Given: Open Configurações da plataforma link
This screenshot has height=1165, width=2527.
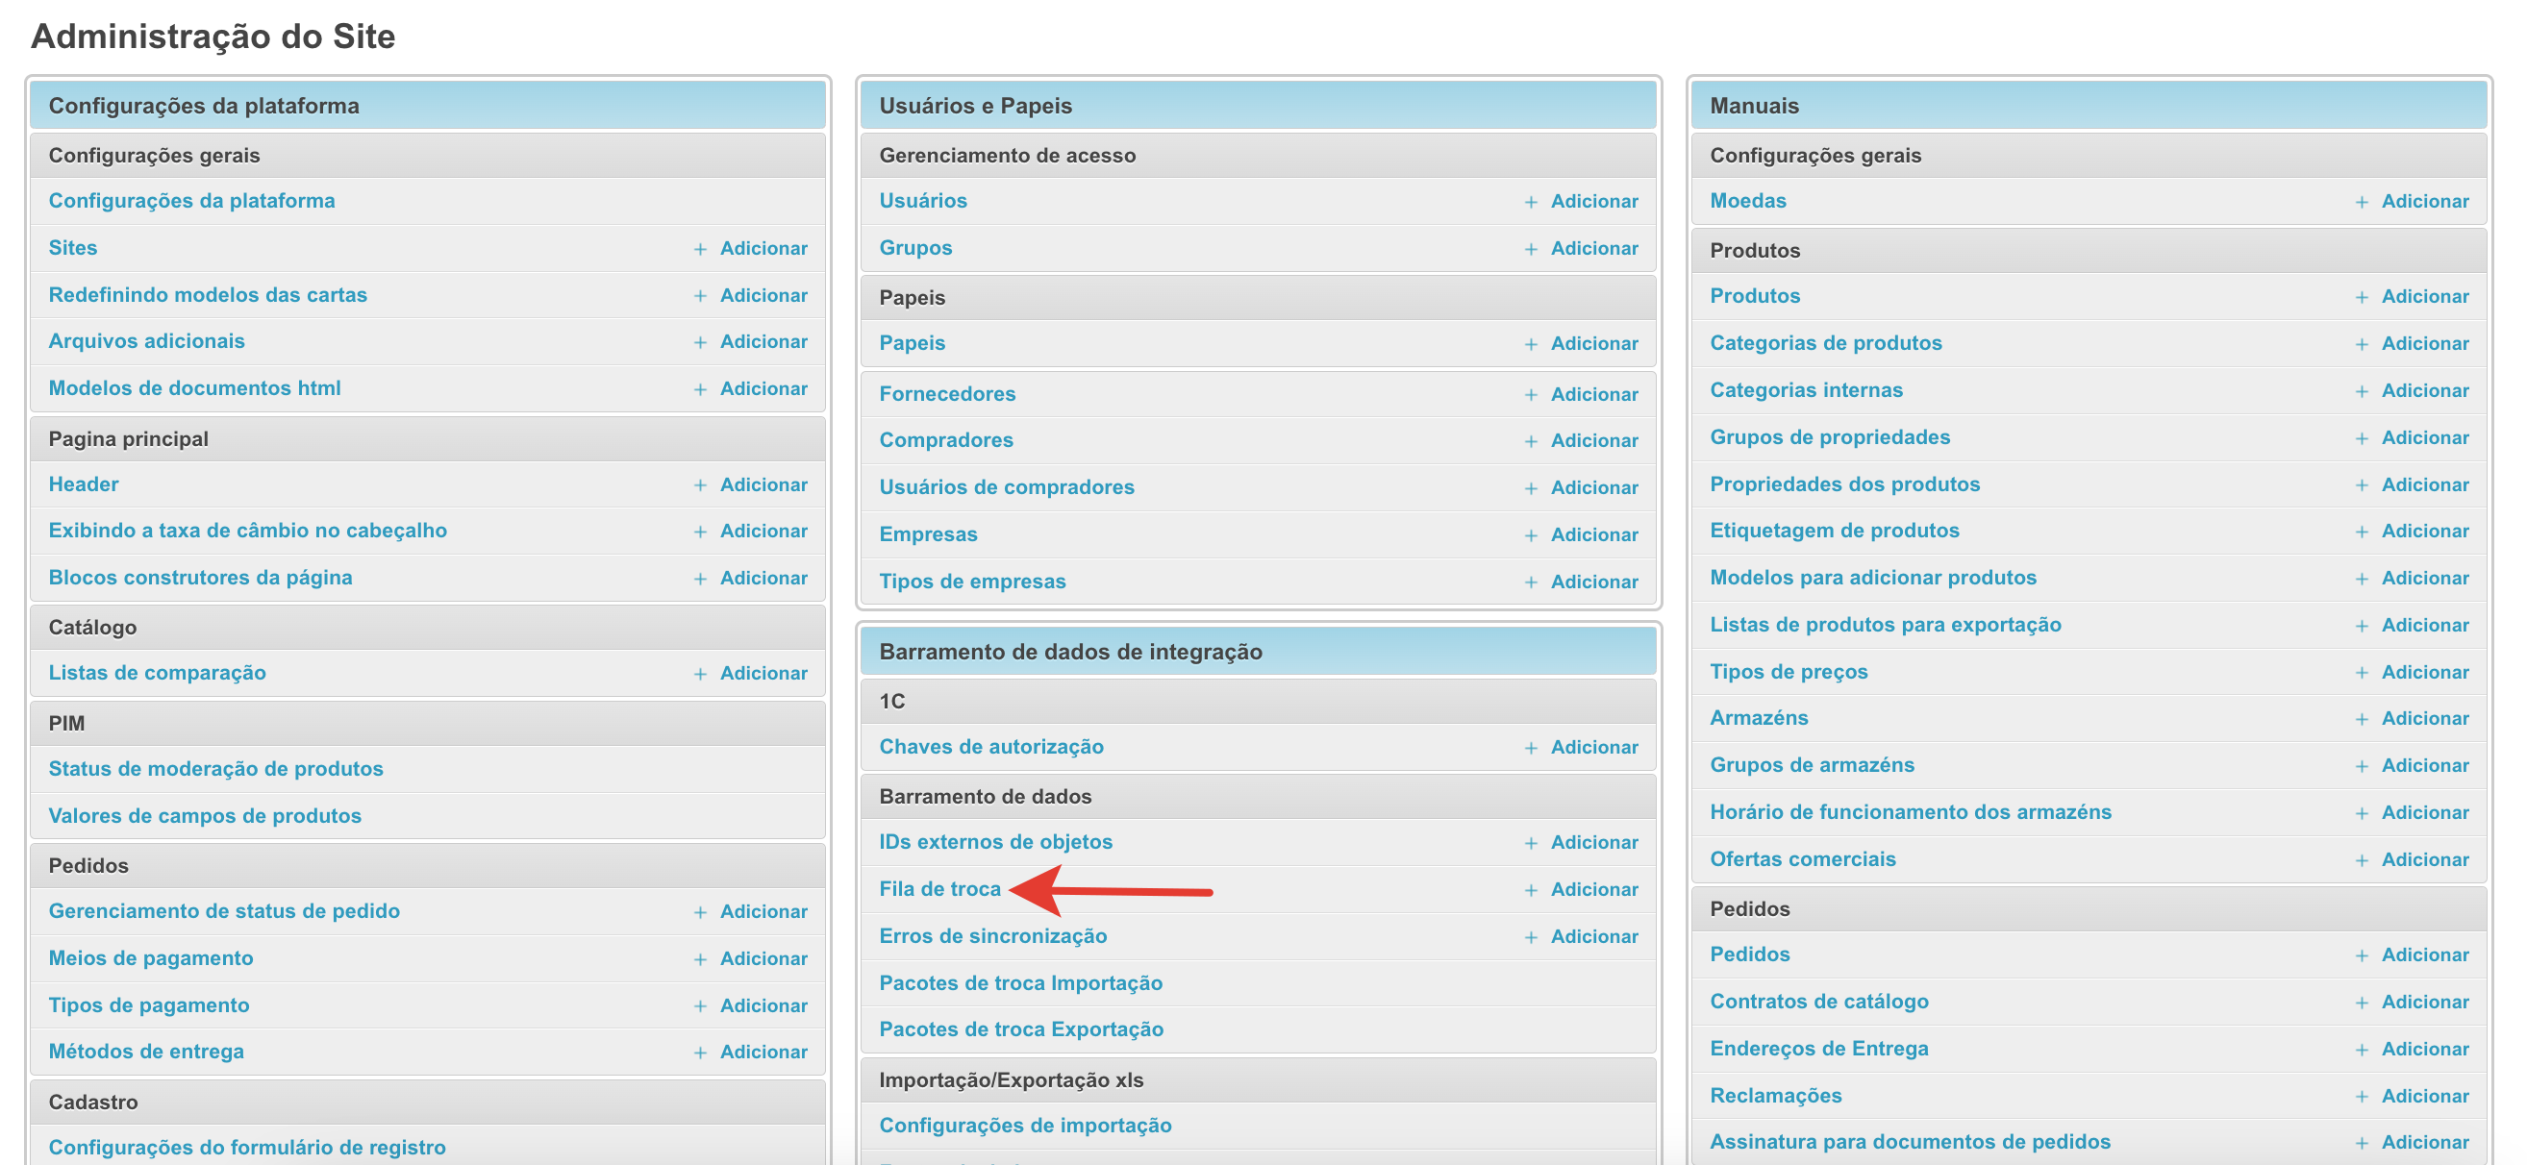Looking at the screenshot, I should pyautogui.click(x=191, y=201).
